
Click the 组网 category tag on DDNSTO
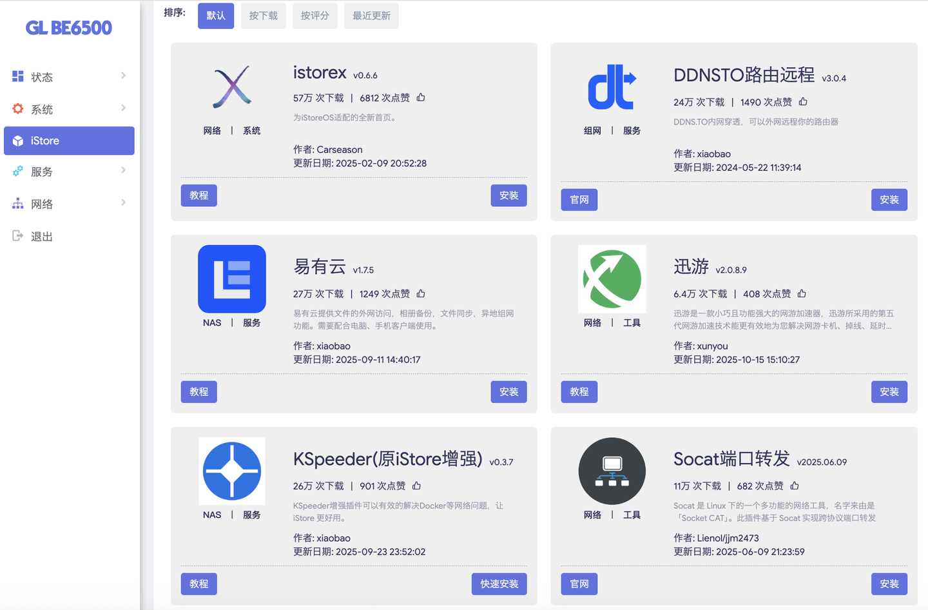[x=592, y=130]
